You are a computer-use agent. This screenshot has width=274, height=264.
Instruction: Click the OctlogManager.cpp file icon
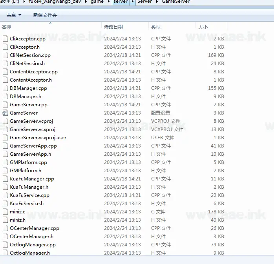coord(5,244)
